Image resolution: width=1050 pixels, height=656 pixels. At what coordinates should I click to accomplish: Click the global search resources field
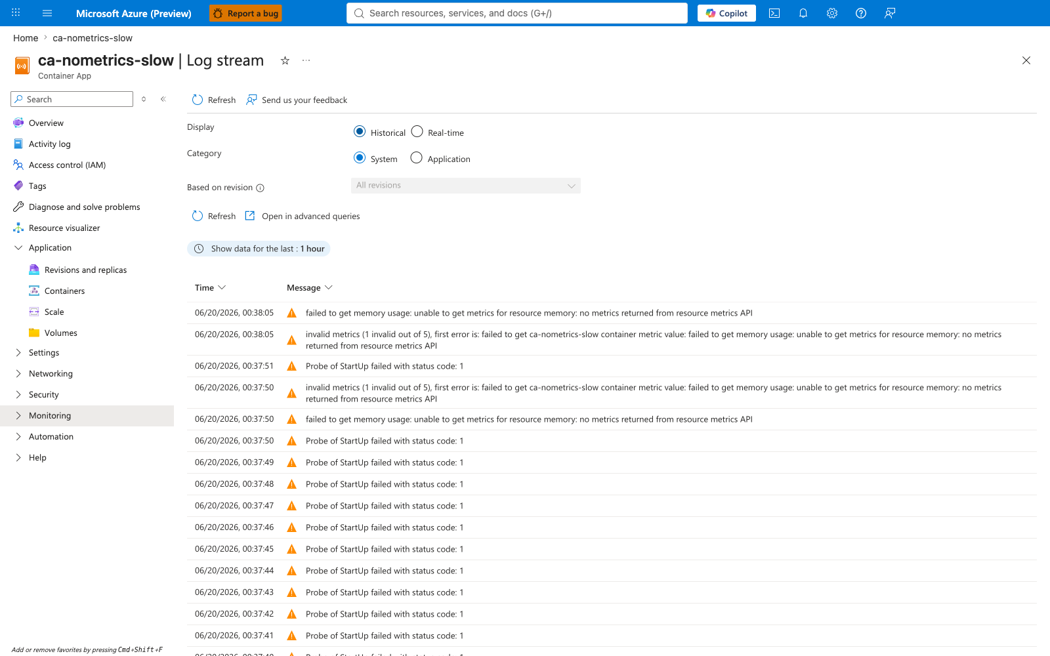(x=517, y=13)
